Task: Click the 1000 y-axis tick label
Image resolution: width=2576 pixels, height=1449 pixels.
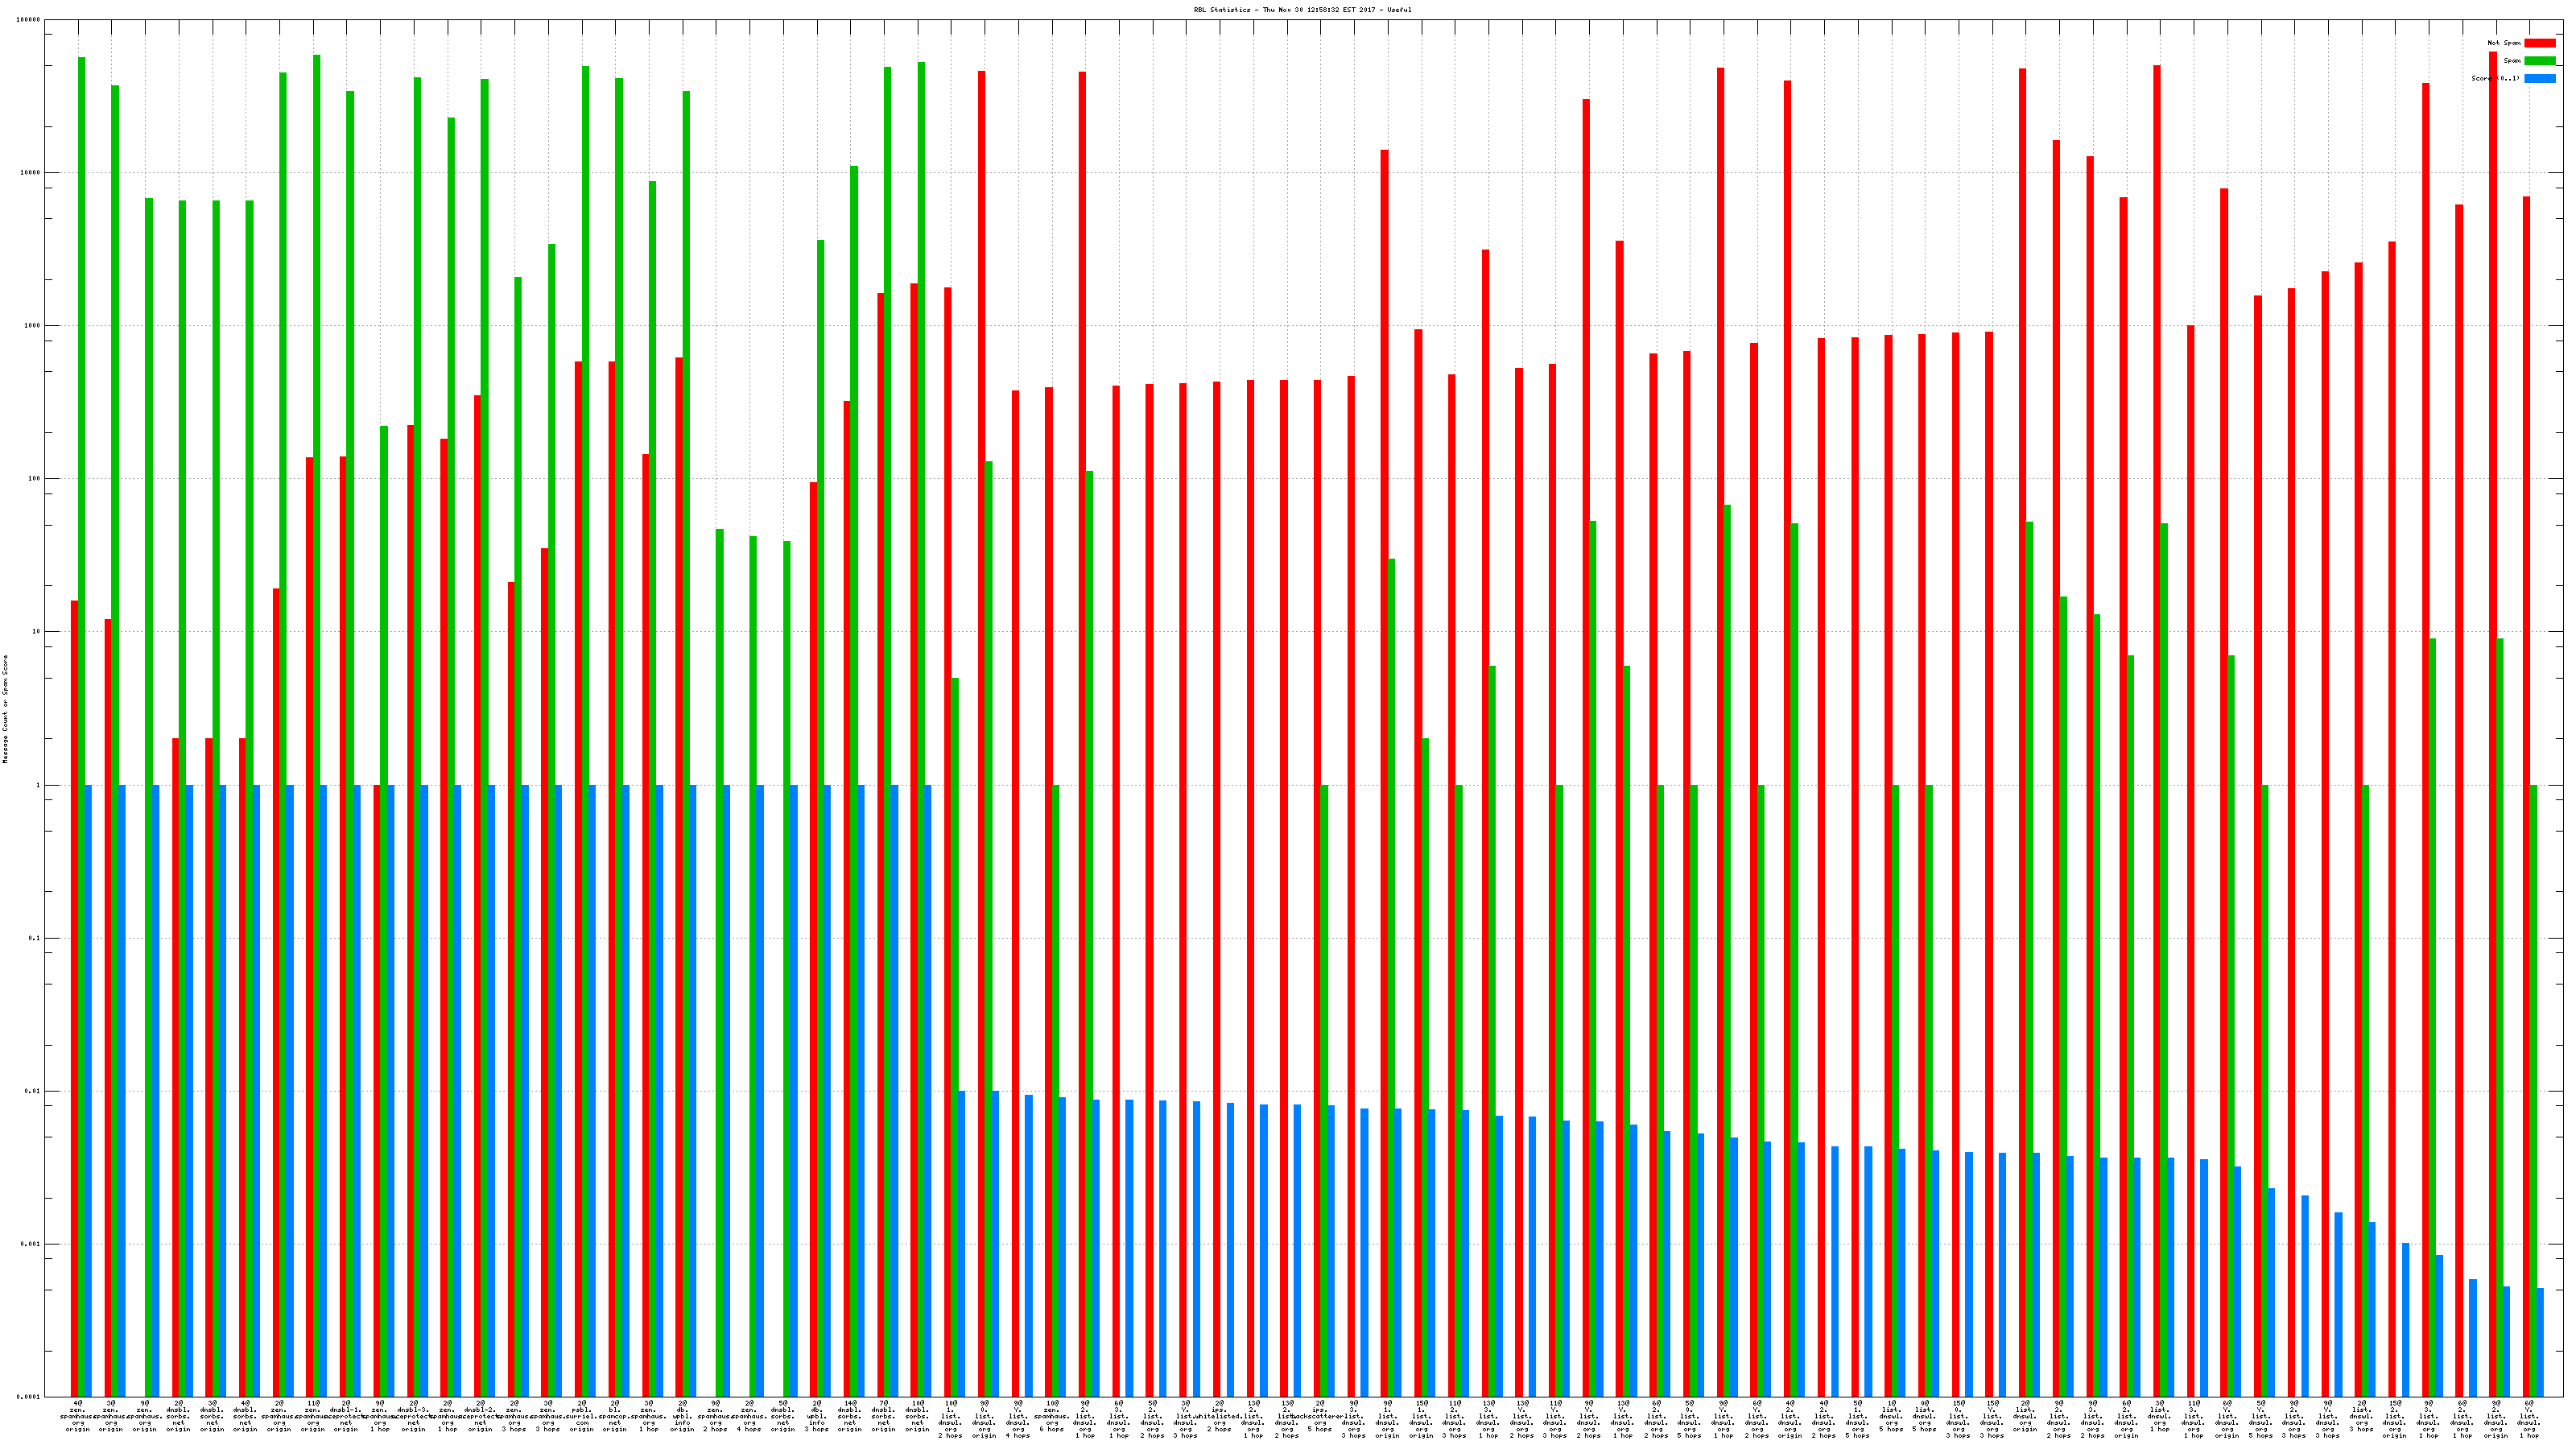Action: (x=34, y=326)
